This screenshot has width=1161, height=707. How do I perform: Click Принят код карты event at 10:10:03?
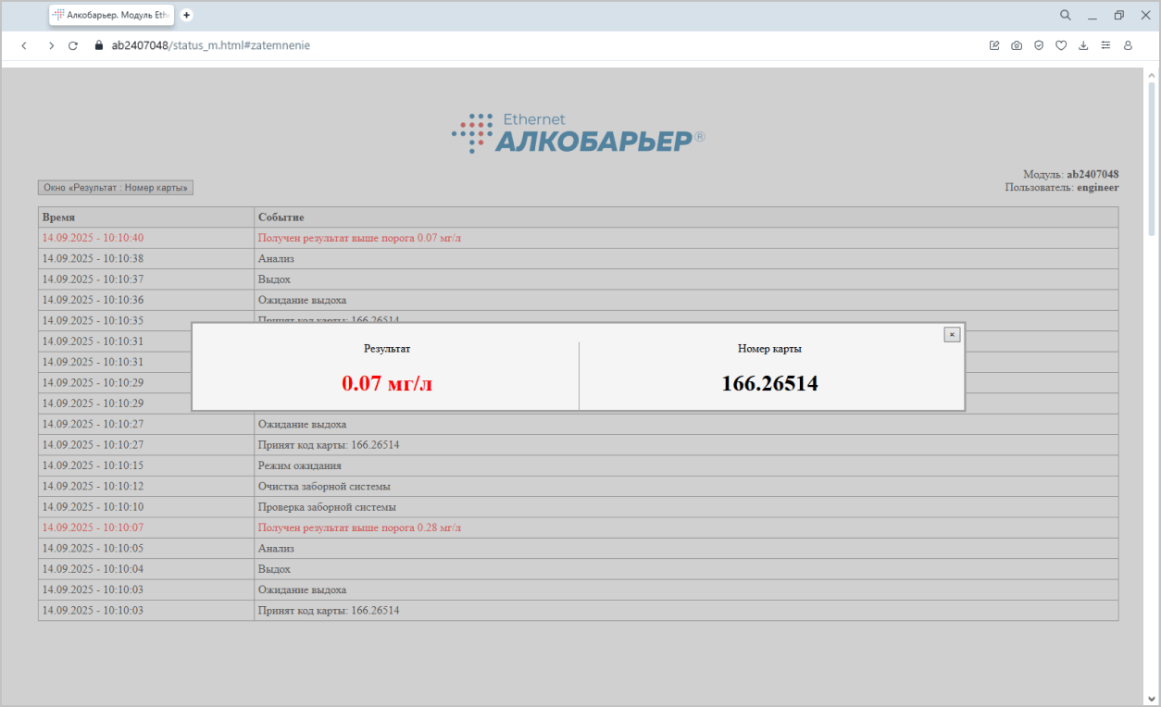click(329, 611)
